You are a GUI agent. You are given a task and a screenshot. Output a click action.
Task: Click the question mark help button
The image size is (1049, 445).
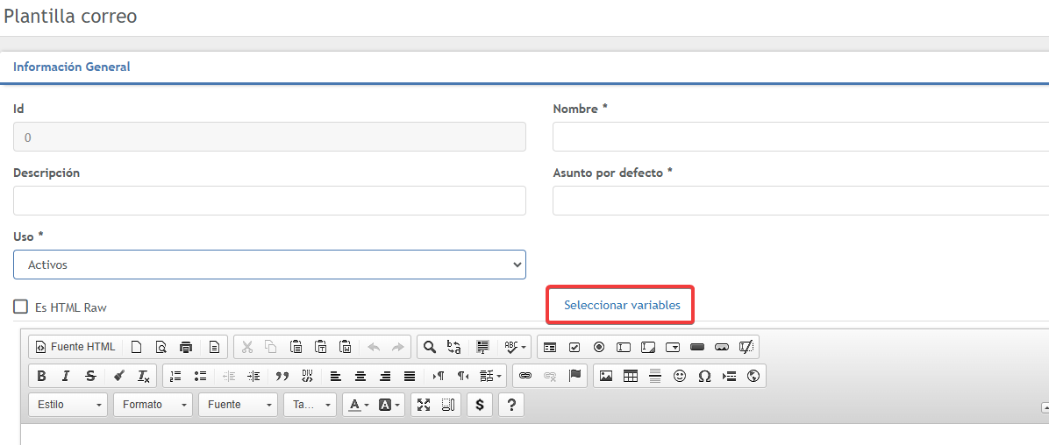tap(511, 405)
